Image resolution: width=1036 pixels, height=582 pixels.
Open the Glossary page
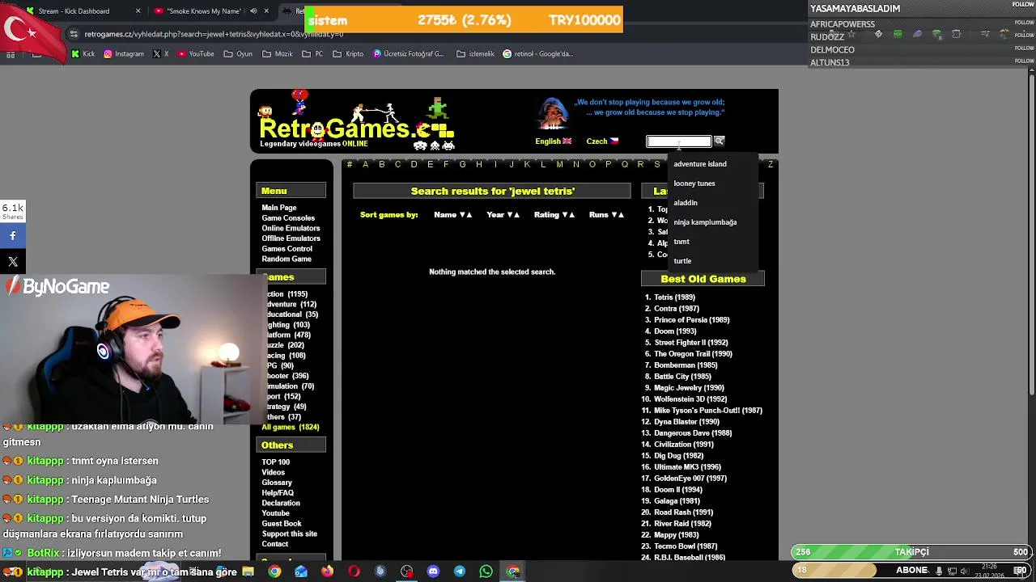[x=277, y=483]
